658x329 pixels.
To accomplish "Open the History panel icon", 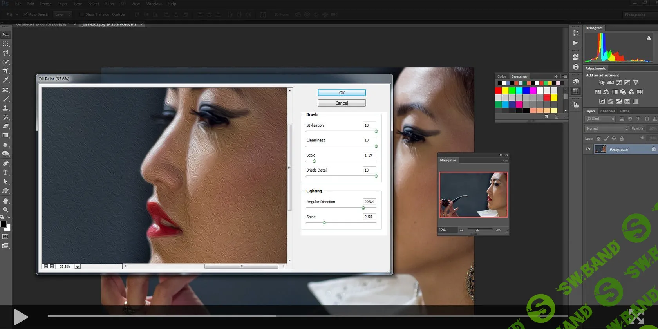I will (576, 33).
